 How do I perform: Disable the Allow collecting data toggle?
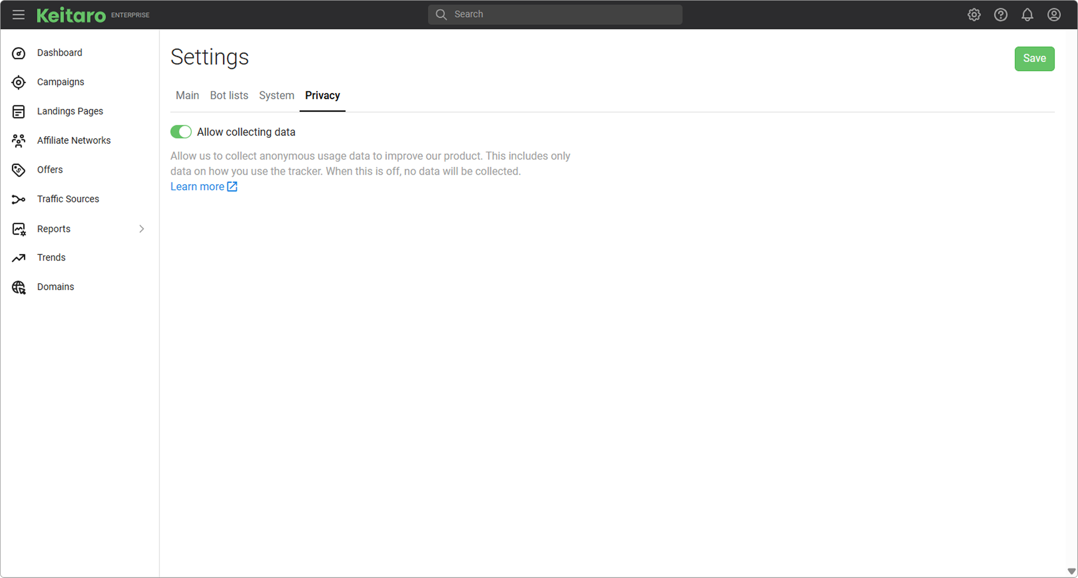(x=181, y=132)
